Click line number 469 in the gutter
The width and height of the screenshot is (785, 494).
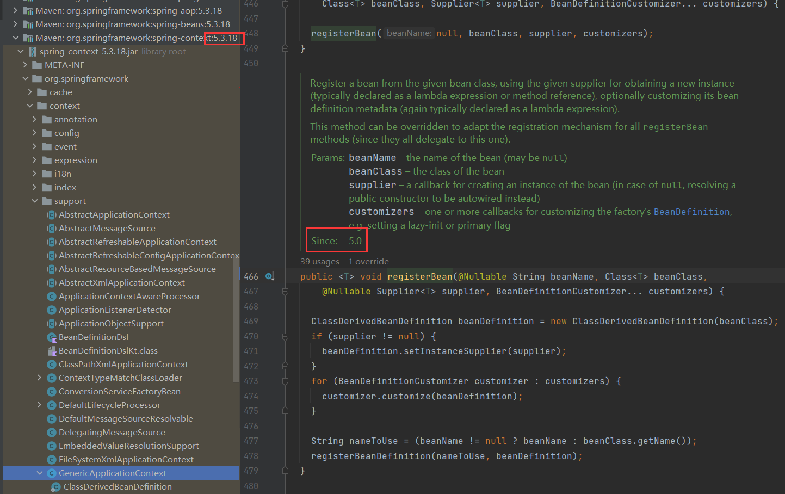point(251,322)
